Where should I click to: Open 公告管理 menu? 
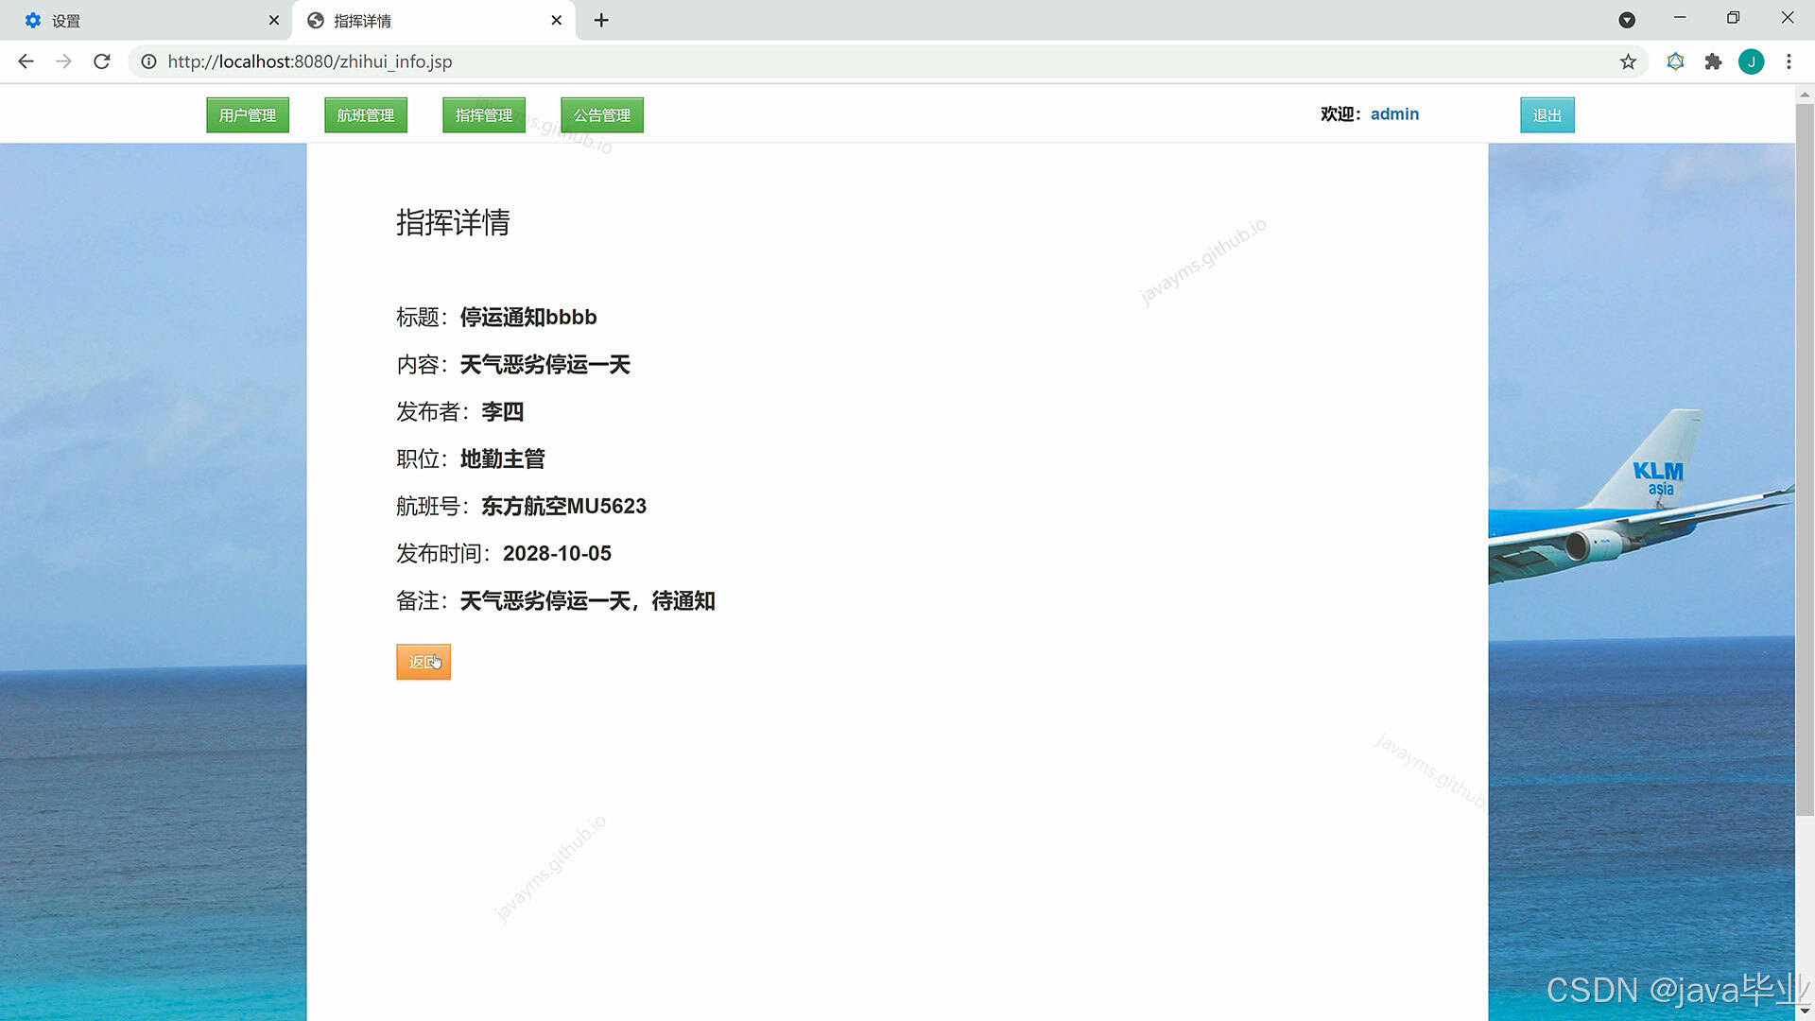(x=602, y=115)
